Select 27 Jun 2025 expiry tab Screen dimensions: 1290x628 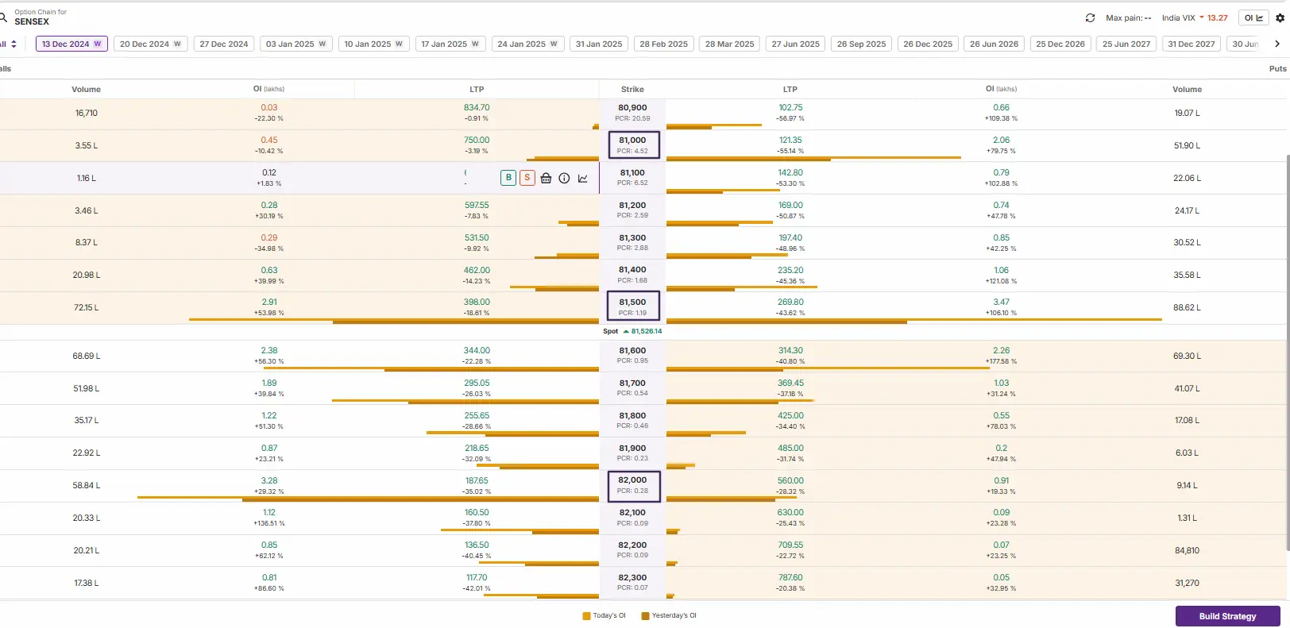point(796,44)
